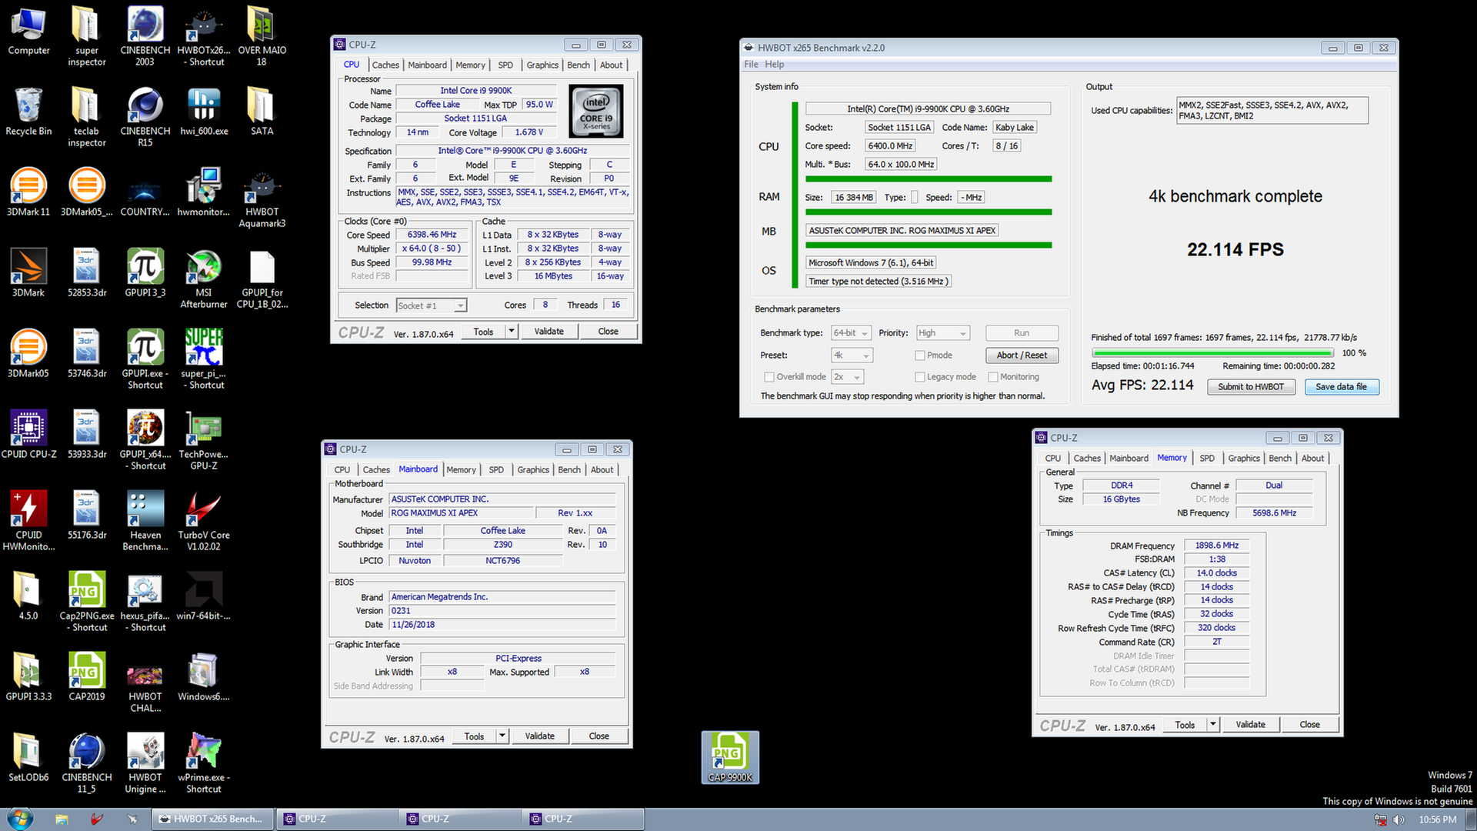The width and height of the screenshot is (1477, 831).
Task: Switch to Graphics tab in CPU-Z Memory window
Action: (x=1244, y=459)
